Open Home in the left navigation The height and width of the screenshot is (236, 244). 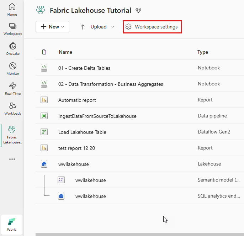coord(12,10)
